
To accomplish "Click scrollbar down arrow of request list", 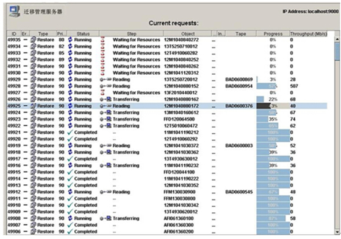I will pos(337,232).
